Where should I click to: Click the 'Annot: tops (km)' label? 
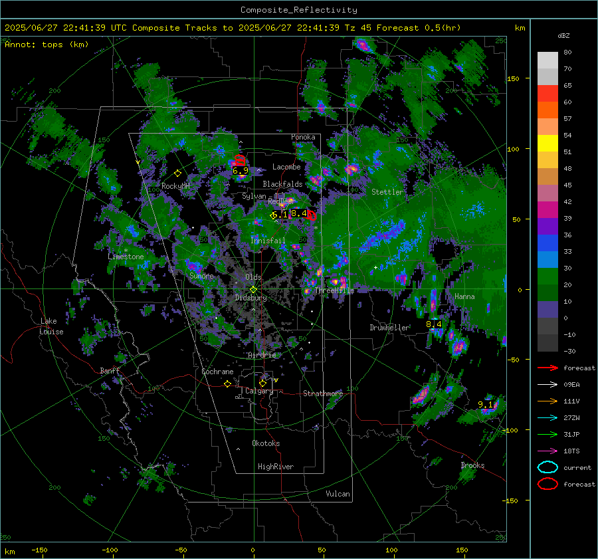[47, 45]
